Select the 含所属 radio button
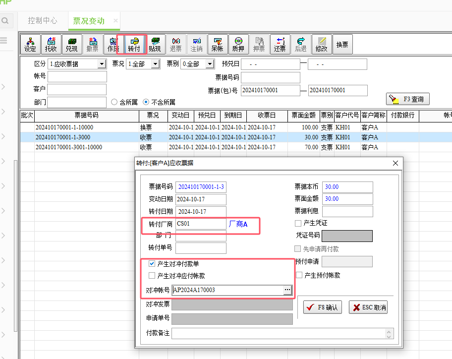This screenshot has height=359, width=452. (x=114, y=102)
